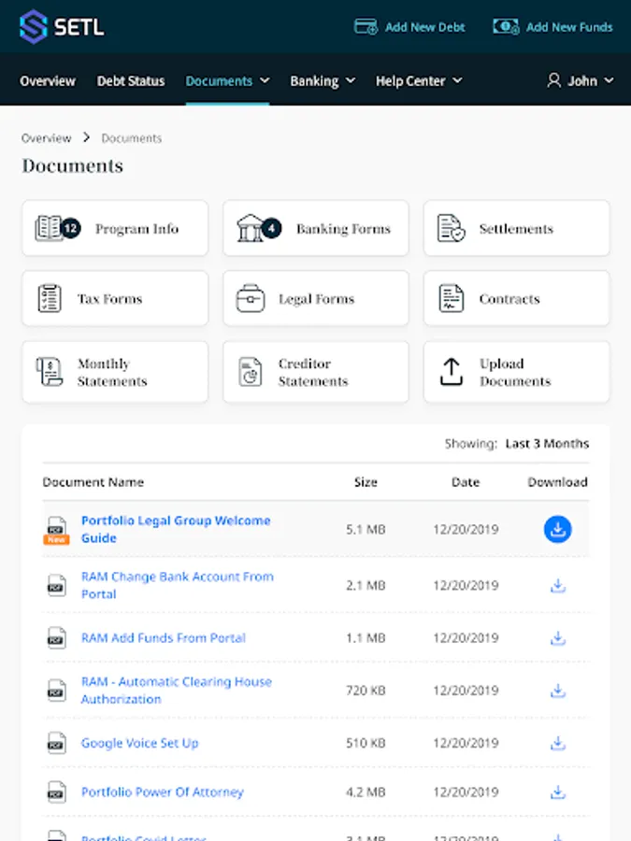The width and height of the screenshot is (631, 841).
Task: Open RAM Automatic Clearing House Authorization link
Action: 176,691
